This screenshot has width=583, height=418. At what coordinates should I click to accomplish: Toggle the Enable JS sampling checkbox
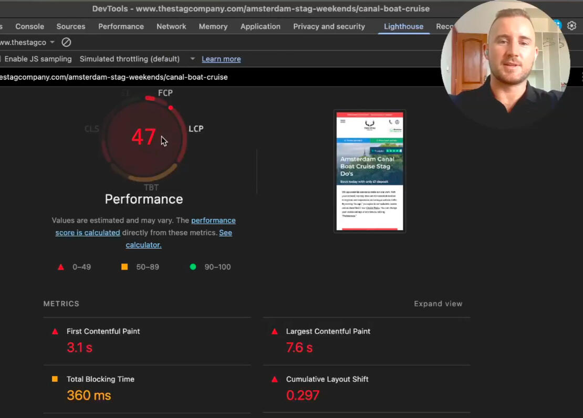1,59
